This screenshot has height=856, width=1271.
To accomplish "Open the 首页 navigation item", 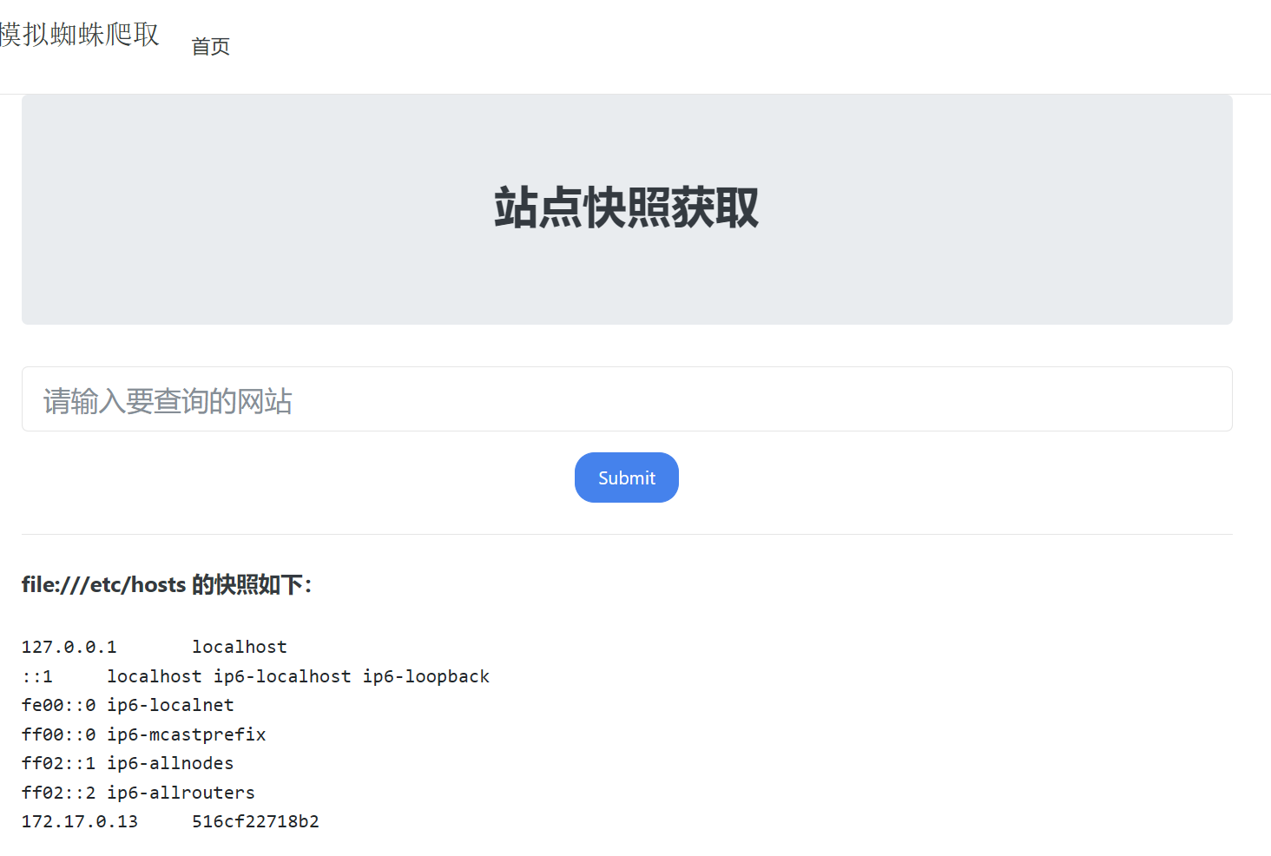I will [x=210, y=47].
